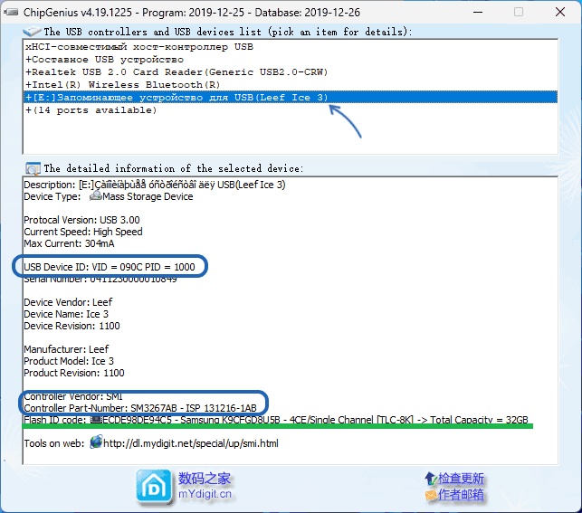Image resolution: width=582 pixels, height=513 pixels.
Task: Click the chip icon beside Flash ID code
Action: 96,419
